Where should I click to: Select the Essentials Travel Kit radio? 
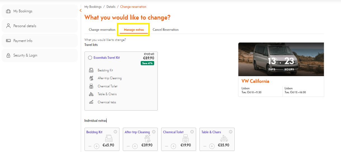click(x=90, y=58)
